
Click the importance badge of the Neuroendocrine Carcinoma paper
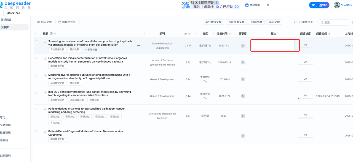[243, 135]
